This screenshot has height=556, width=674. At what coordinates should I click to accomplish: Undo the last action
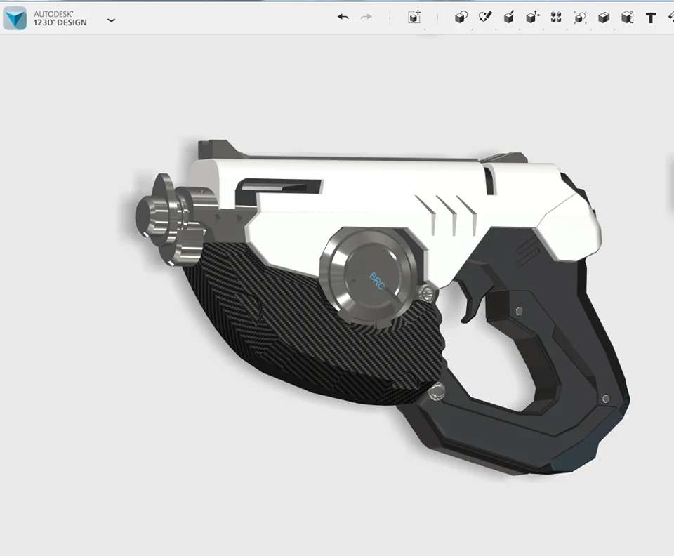point(343,17)
